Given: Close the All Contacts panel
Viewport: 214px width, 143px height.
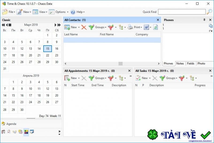Looking at the screenshot, I should coord(158,20).
